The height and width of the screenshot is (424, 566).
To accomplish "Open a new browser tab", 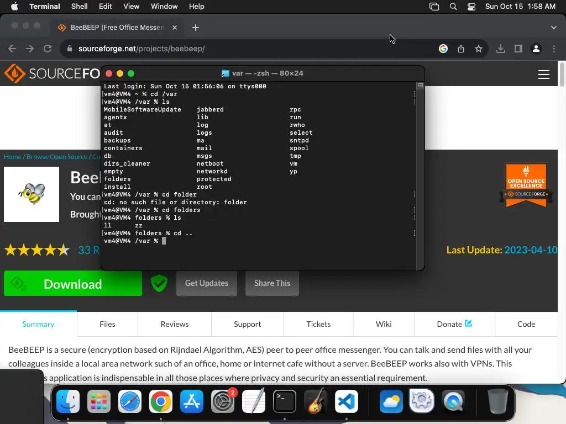I will click(x=195, y=28).
